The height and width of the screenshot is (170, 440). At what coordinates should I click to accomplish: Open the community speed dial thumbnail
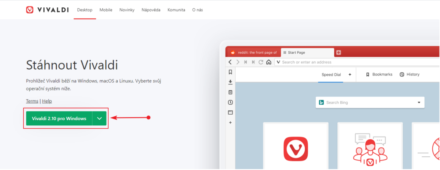coord(370,146)
